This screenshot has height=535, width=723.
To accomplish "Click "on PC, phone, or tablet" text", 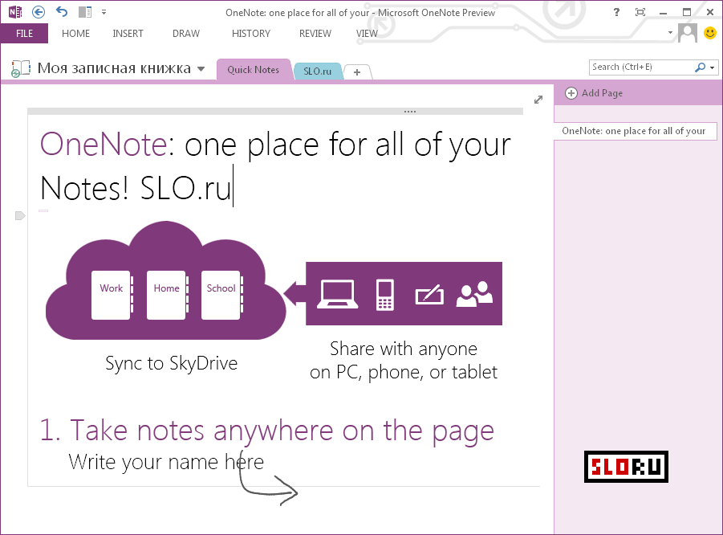I will (404, 372).
